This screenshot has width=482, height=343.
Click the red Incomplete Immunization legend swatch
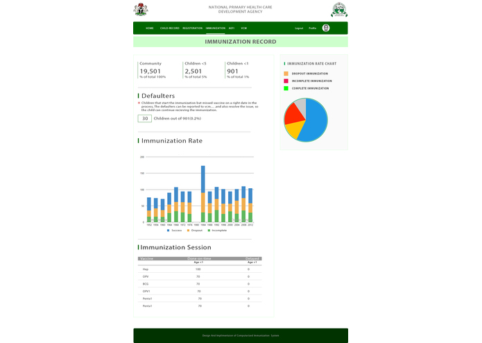click(x=286, y=81)
